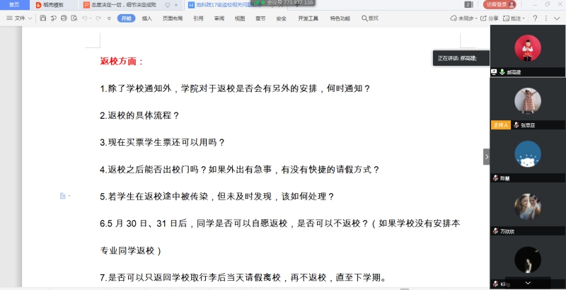Open Print Preview from quick toolbar
Image resolution: width=566 pixels, height=290 pixels.
click(x=74, y=18)
